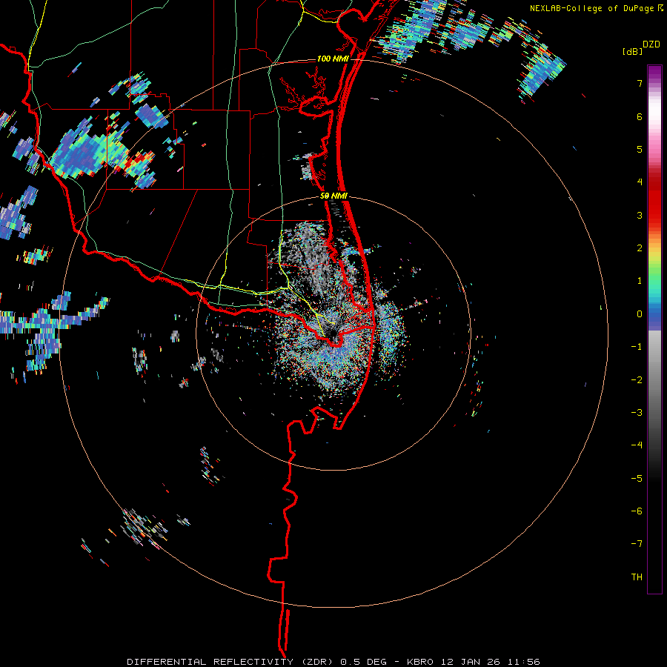667x667 pixels.
Task: Click the "6" value on the color scale
Action: click(640, 116)
